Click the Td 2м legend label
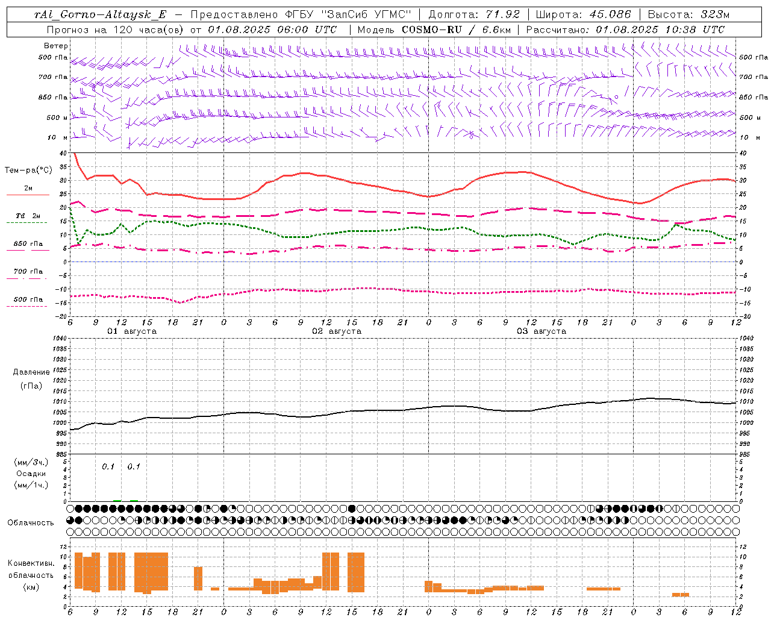The height and width of the screenshot is (617, 771). click(x=28, y=216)
